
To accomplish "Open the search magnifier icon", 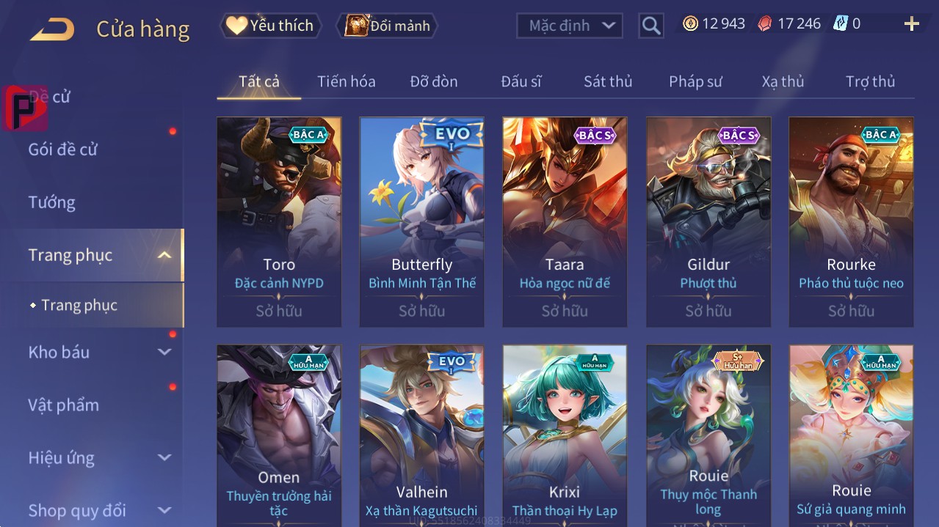I will pos(651,26).
